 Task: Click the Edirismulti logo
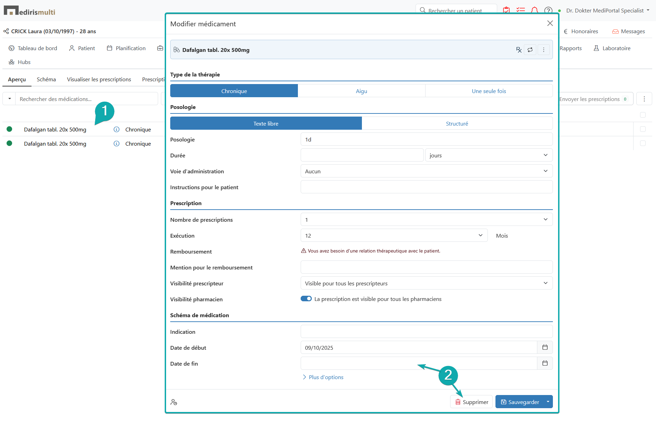tap(29, 11)
